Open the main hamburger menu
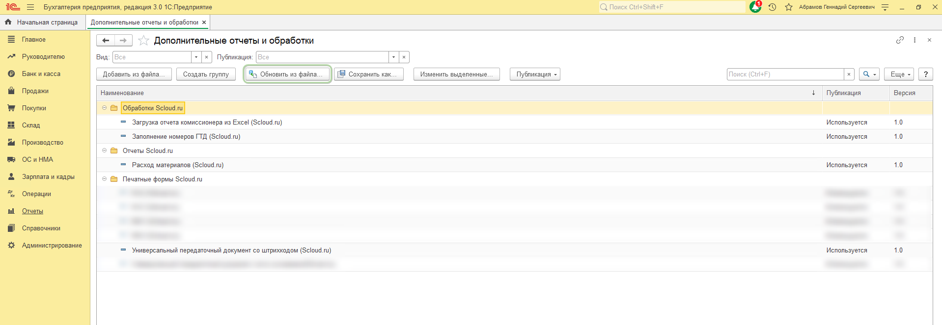 click(x=30, y=7)
